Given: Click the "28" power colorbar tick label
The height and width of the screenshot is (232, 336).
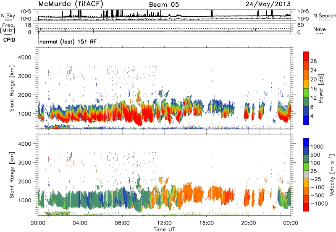Looking at the screenshot, I should tap(313, 61).
